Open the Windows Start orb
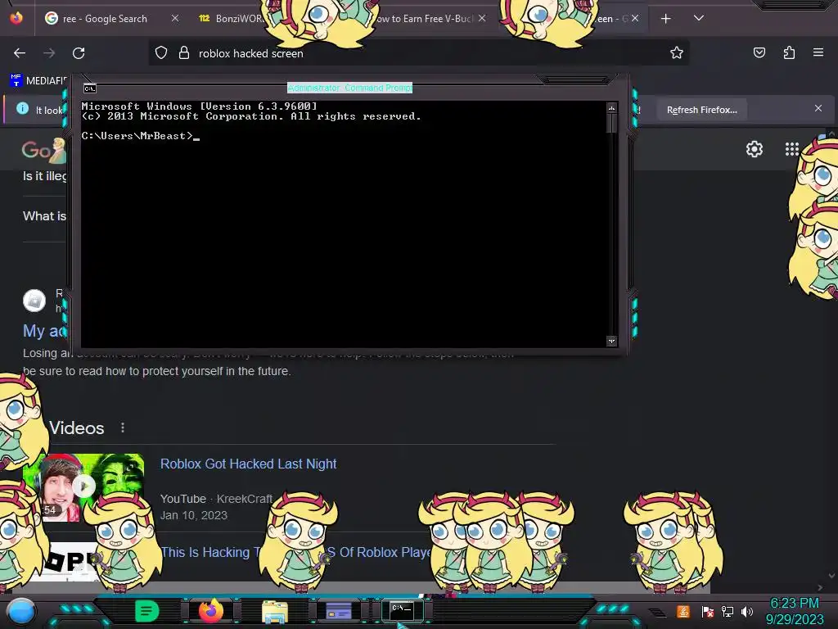838x629 pixels. (x=21, y=611)
